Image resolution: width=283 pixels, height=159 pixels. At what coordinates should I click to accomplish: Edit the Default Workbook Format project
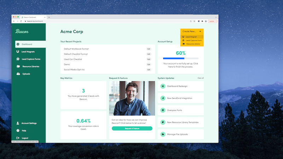149,49
